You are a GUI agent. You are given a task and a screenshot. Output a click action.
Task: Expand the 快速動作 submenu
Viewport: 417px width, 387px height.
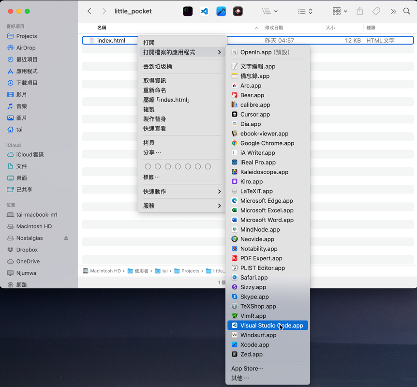[182, 192]
